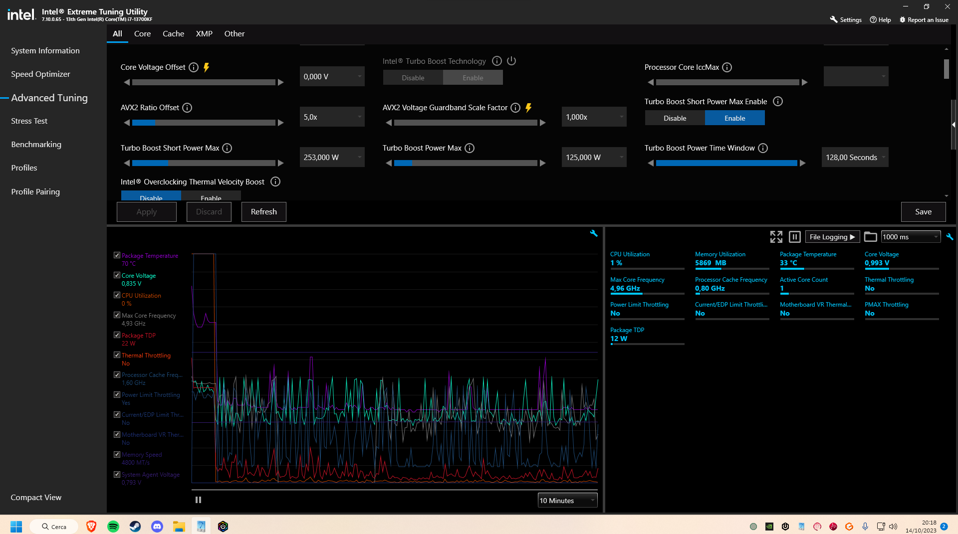Click the Turbo Boost Technology power icon
This screenshot has width=958, height=534.
pyautogui.click(x=511, y=61)
